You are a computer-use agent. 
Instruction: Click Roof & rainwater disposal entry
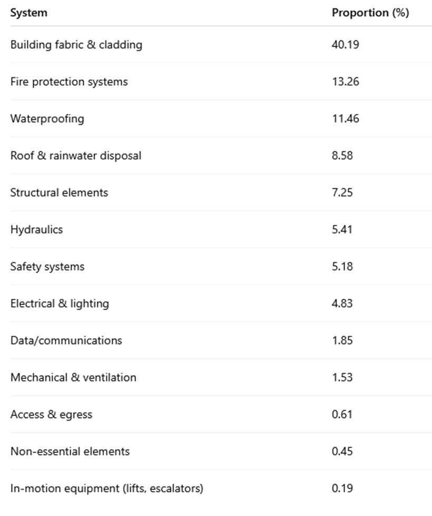click(76, 155)
